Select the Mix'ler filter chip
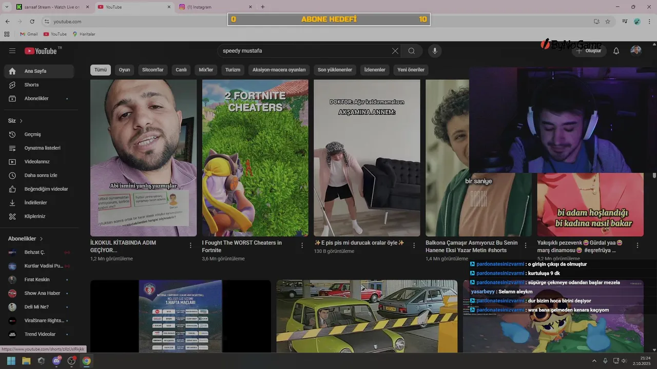 (206, 70)
